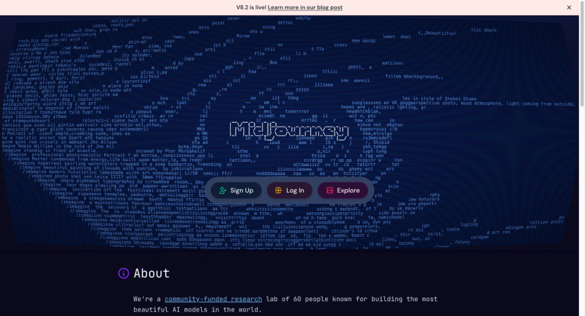
Task: Open the 'Learn more in our blog post' link
Action: tap(305, 8)
